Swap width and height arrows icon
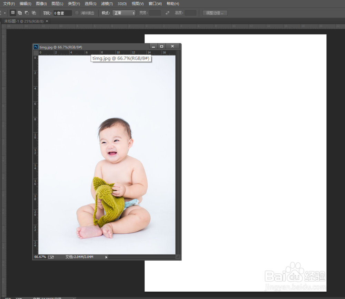This screenshot has width=345, height=299. (x=167, y=13)
